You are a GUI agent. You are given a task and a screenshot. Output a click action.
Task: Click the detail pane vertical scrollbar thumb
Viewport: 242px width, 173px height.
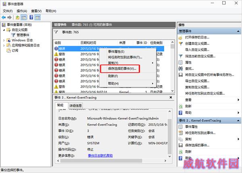pyautogui.click(x=169, y=136)
